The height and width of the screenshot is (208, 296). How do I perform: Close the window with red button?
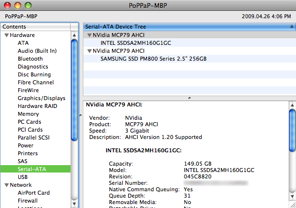tap(7, 5)
